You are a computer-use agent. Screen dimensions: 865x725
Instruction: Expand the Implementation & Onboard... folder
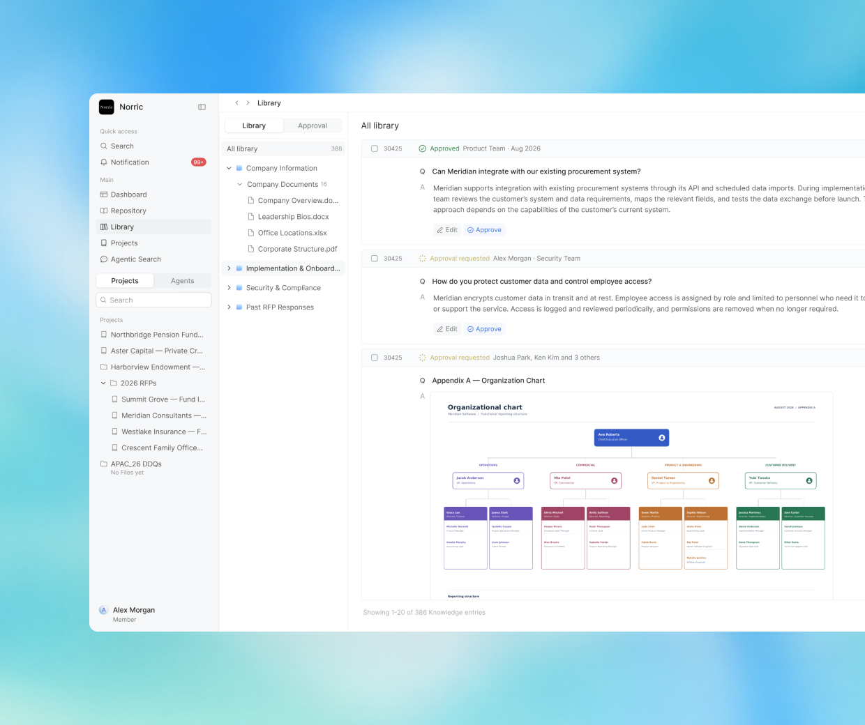coord(229,268)
